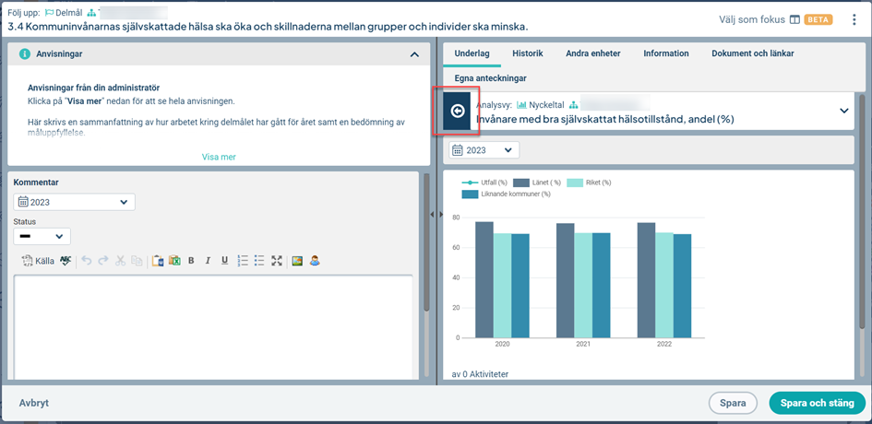The width and height of the screenshot is (872, 424).
Task: Click the Delmål flag icon
Action: 50,12
